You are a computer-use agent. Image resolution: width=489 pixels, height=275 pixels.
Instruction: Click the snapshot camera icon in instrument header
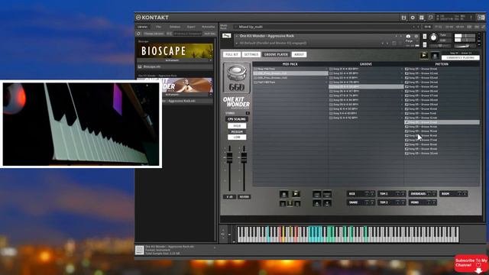click(408, 37)
